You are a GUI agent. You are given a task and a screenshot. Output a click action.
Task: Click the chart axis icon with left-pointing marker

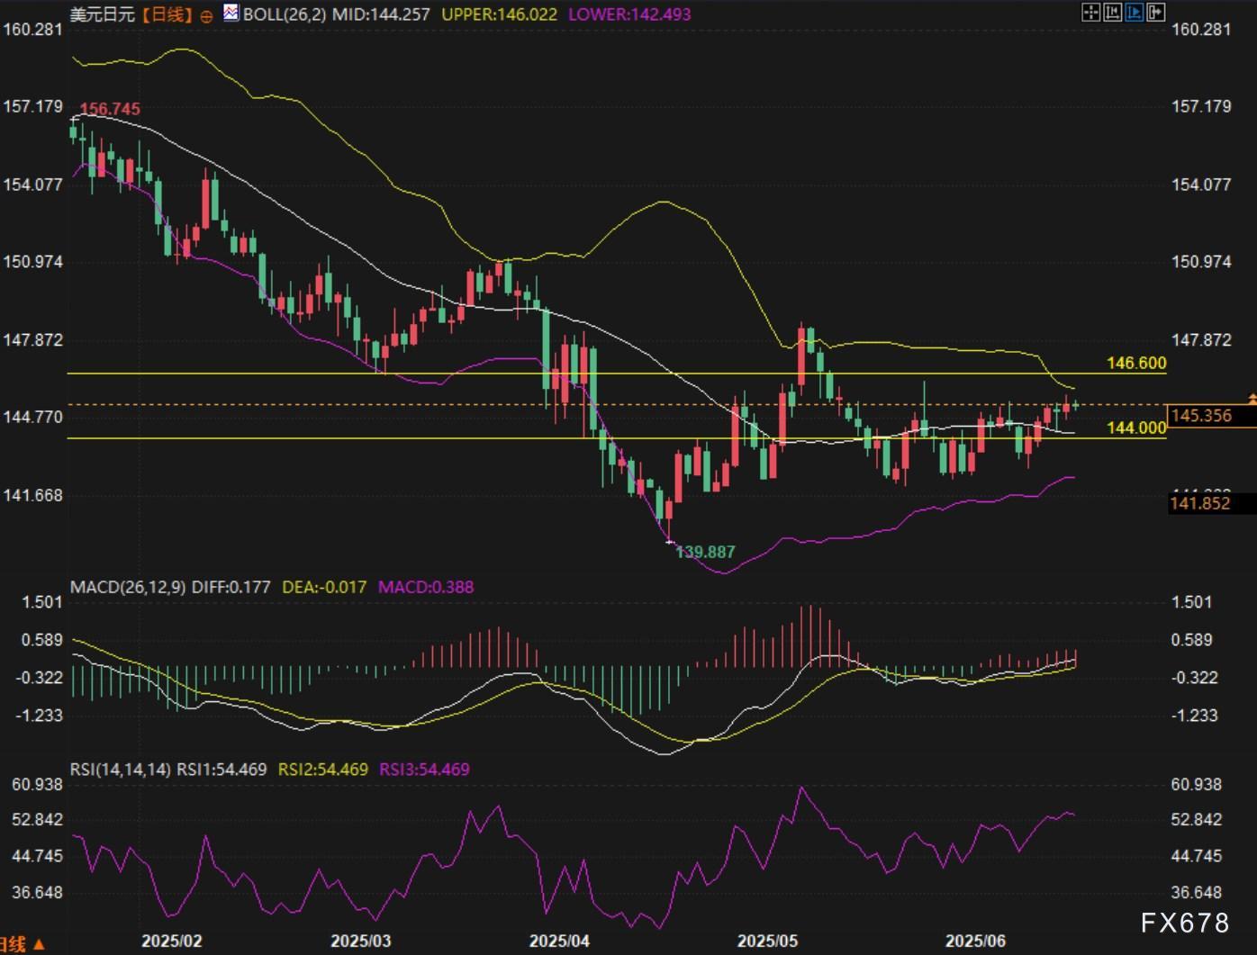pyautogui.click(x=1112, y=13)
